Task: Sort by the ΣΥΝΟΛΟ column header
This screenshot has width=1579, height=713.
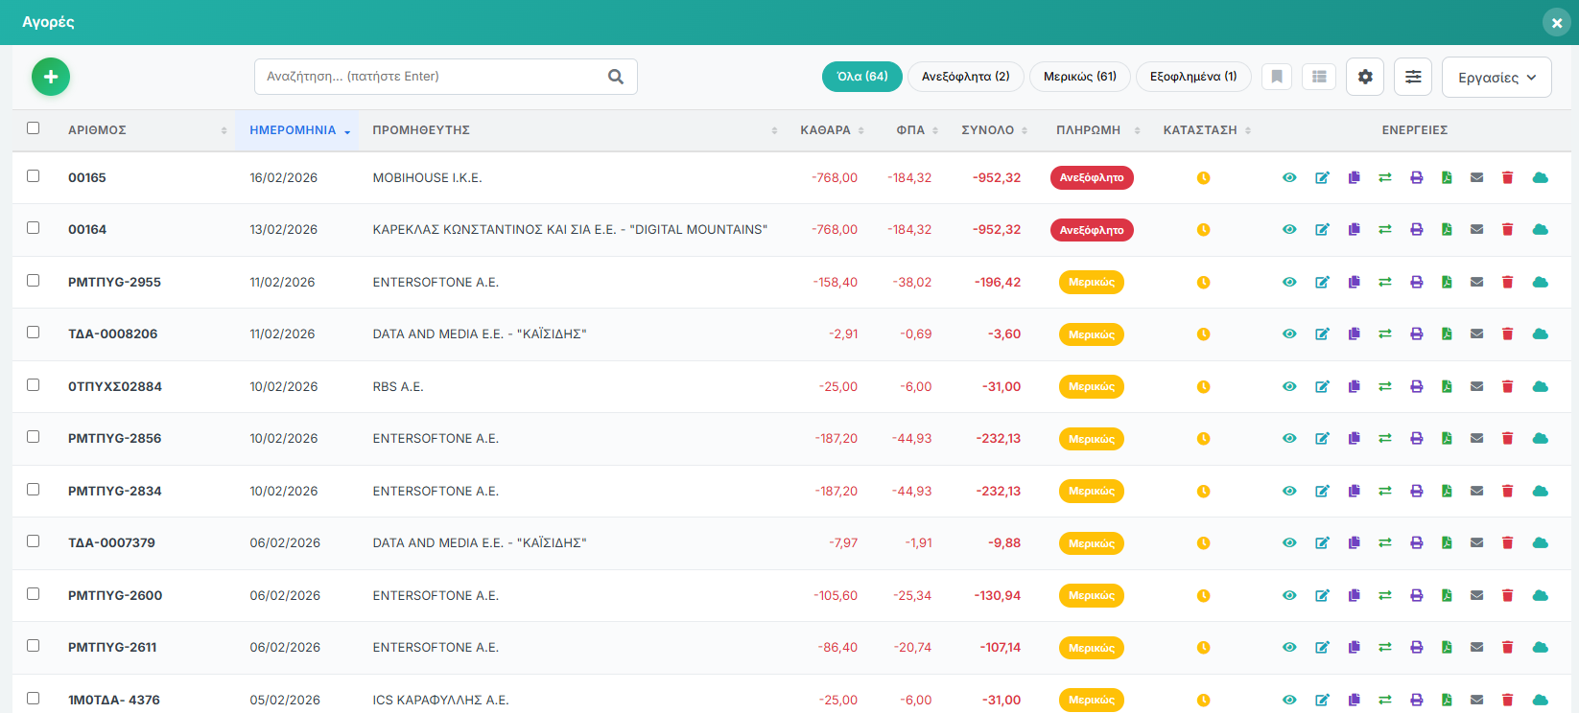Action: (x=988, y=130)
